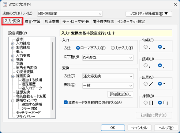Viewport: 180px width, 133px height.
Task: Click the OK button
Action: [113, 128]
